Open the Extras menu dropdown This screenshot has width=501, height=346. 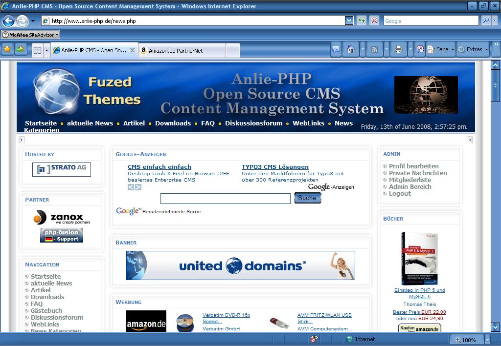pyautogui.click(x=473, y=49)
